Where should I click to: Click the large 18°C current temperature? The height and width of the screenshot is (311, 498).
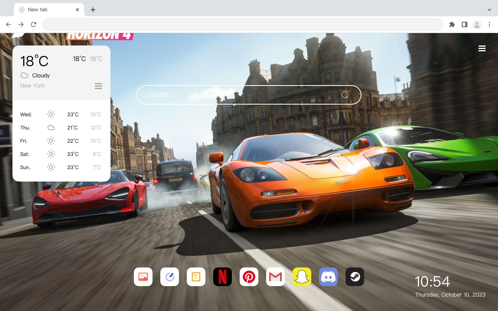pos(34,61)
